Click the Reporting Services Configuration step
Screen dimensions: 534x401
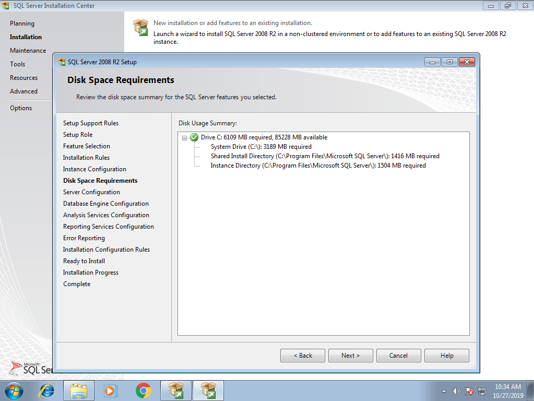click(x=108, y=227)
